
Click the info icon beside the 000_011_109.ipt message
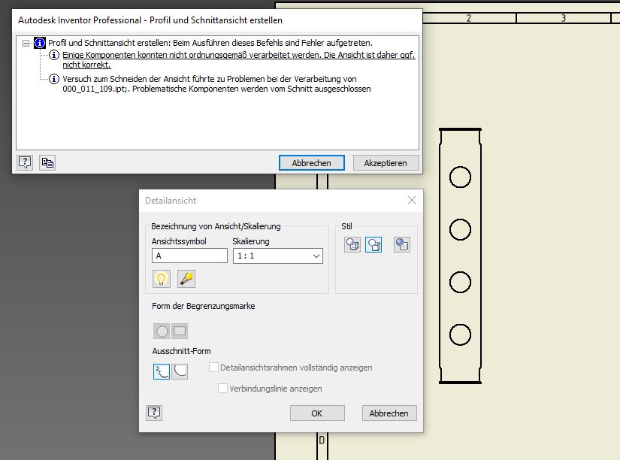[54, 79]
